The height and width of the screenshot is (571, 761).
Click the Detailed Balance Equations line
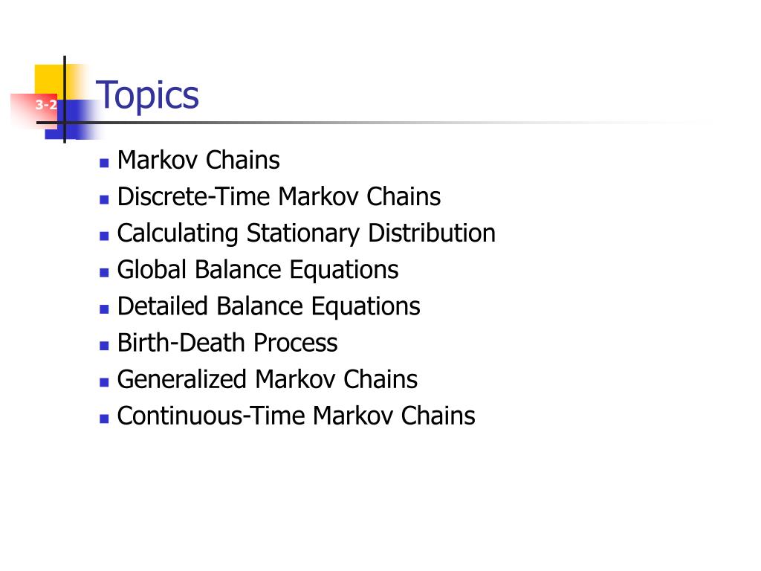268,306
